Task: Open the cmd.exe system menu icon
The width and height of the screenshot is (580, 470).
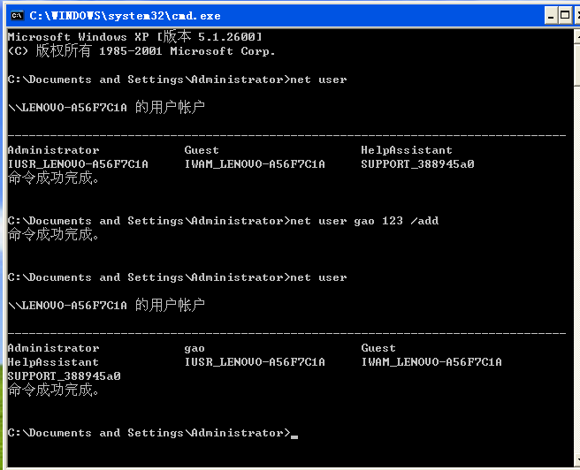Action: (18, 16)
